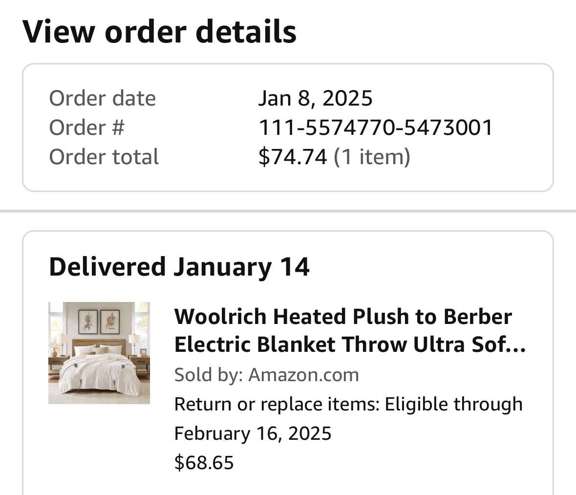Viewport: 576px width, 495px height.
Task: Click the Delivered January 14 heading
Action: (179, 267)
